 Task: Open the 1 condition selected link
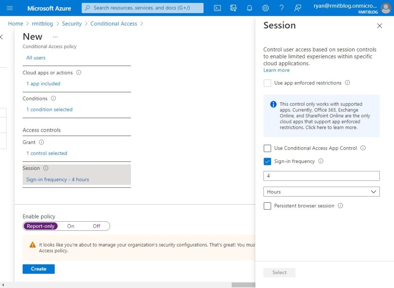tap(50, 110)
